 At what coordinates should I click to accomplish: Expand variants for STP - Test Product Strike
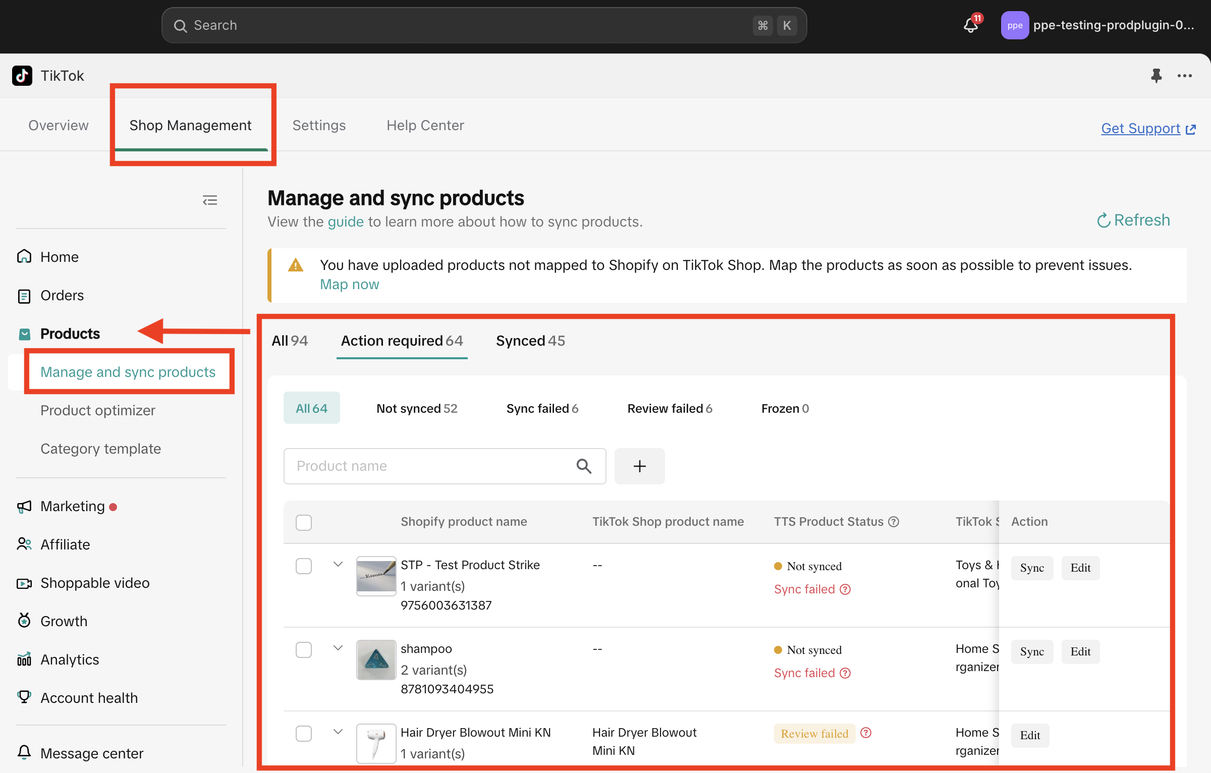tap(338, 565)
